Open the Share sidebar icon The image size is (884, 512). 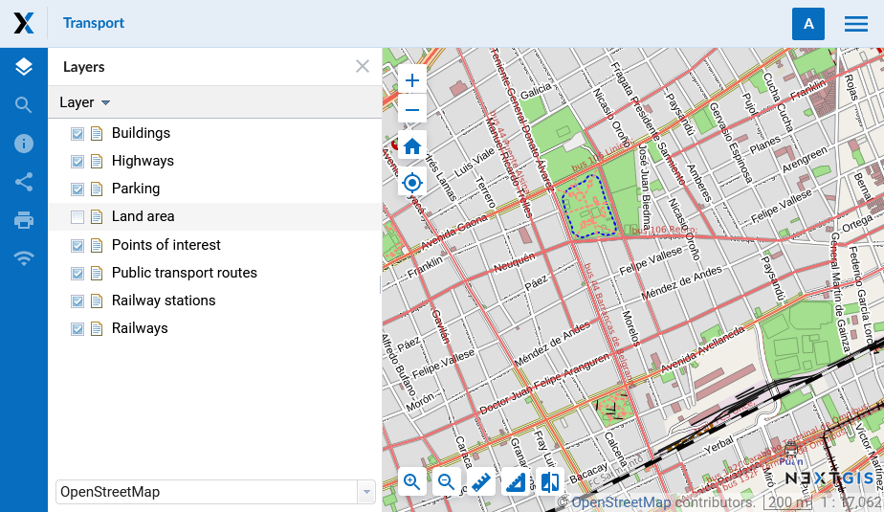click(24, 182)
